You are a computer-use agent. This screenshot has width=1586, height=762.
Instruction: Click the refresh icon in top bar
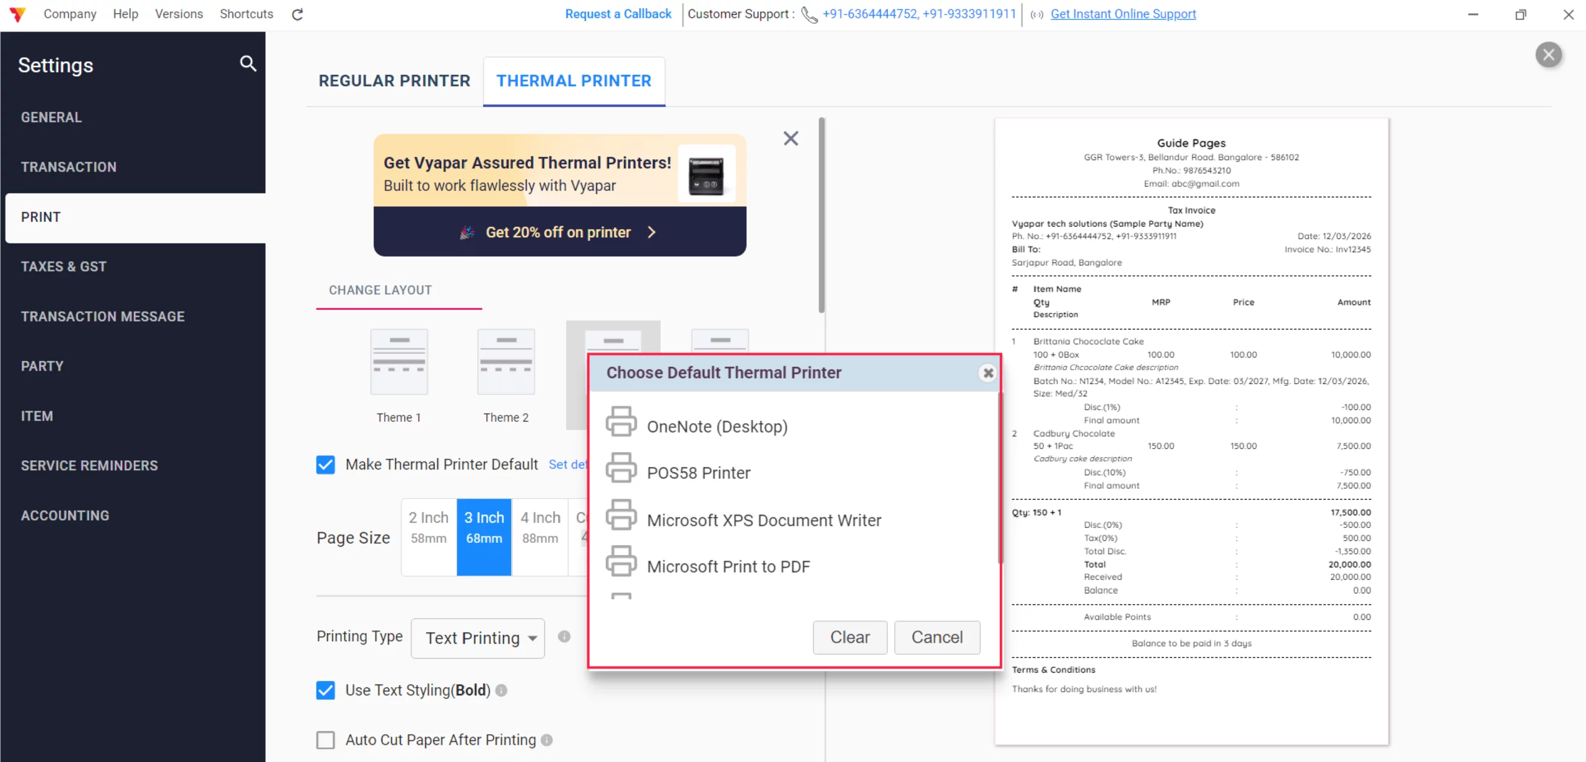[297, 14]
